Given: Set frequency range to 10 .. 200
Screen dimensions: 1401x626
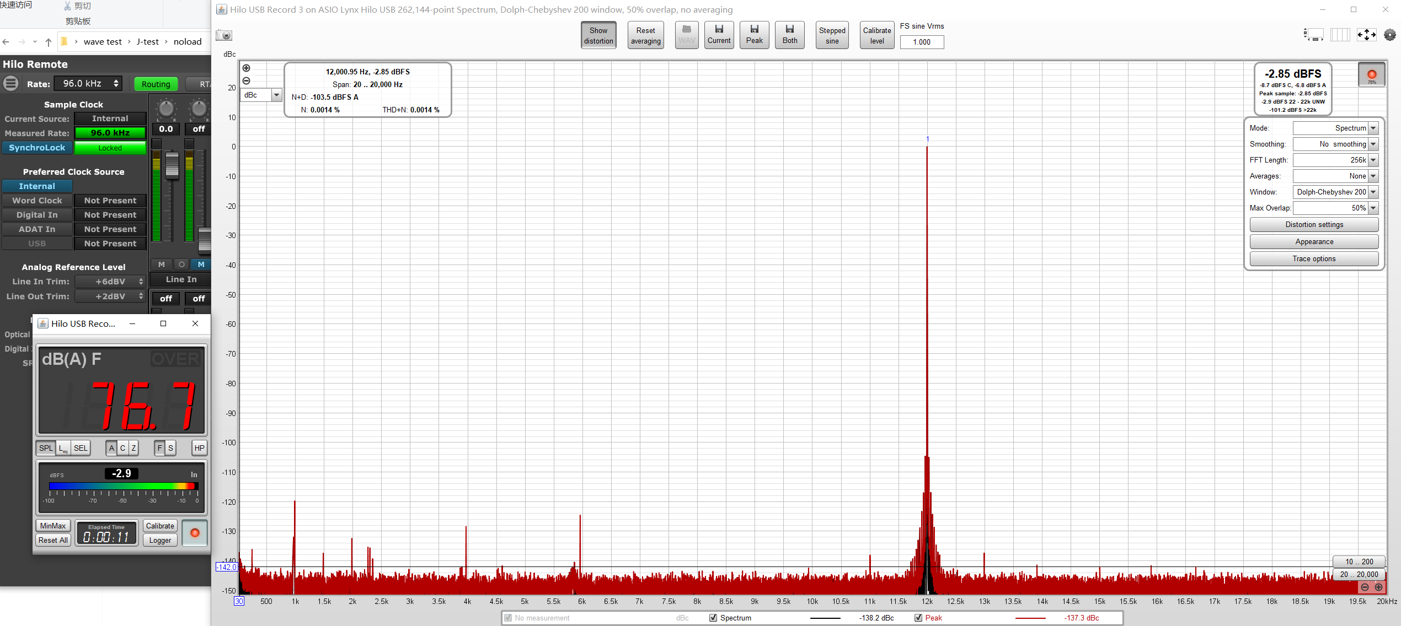Looking at the screenshot, I should coord(1359,562).
